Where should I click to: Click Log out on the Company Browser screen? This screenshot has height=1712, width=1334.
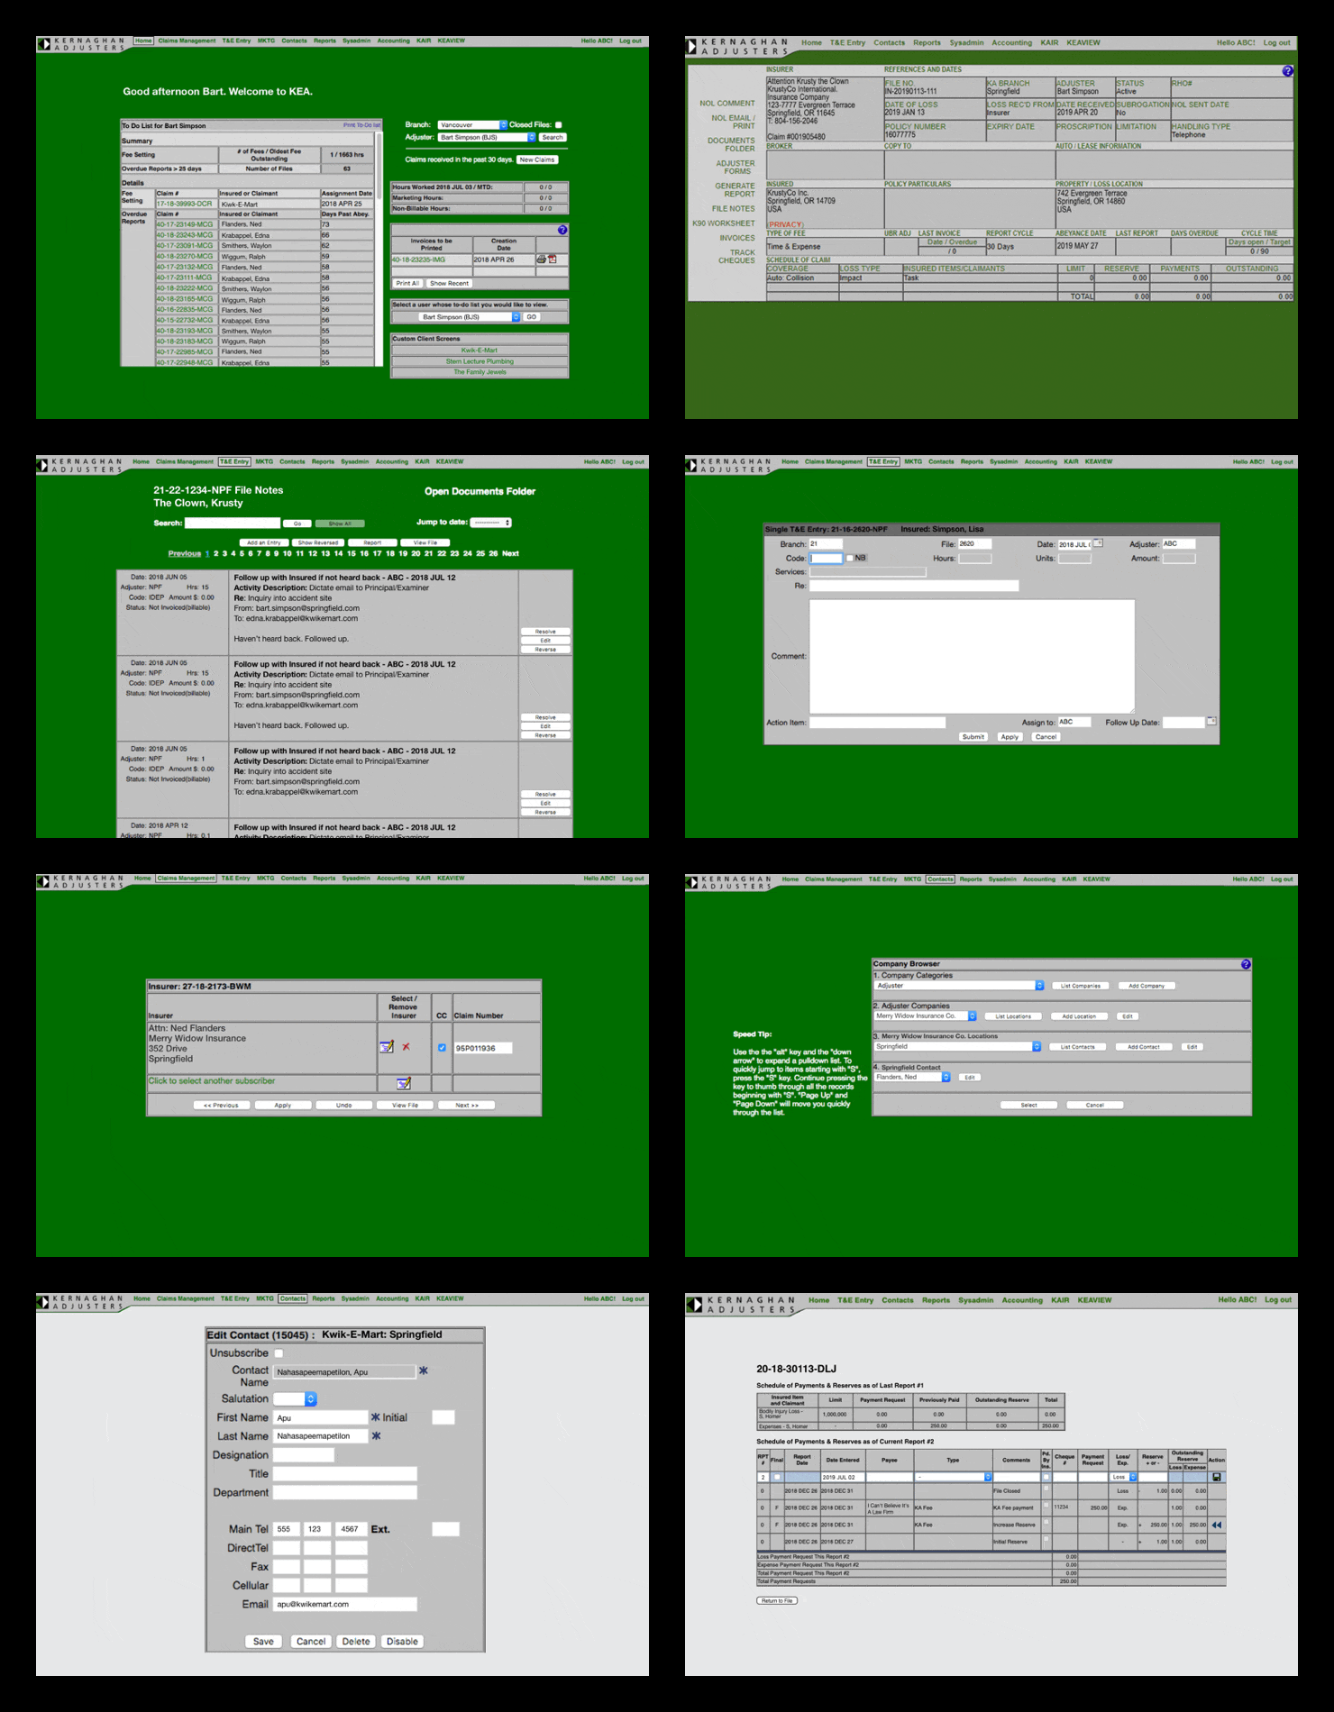tap(1283, 879)
